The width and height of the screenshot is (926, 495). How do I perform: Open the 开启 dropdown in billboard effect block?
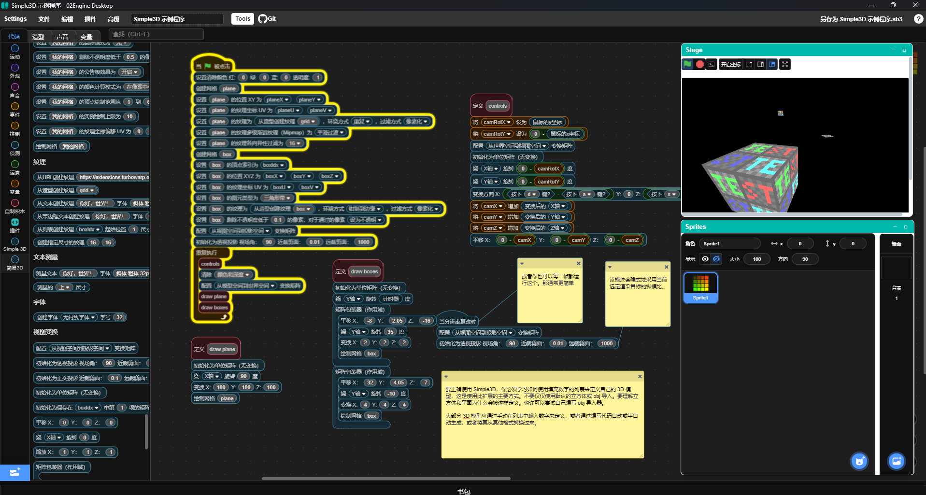coord(129,72)
